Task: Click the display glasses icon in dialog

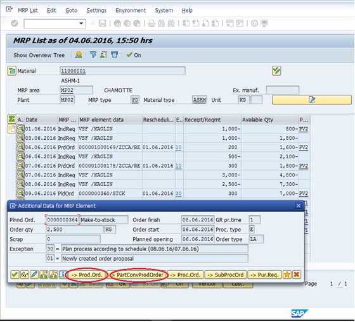Action: tap(25, 275)
